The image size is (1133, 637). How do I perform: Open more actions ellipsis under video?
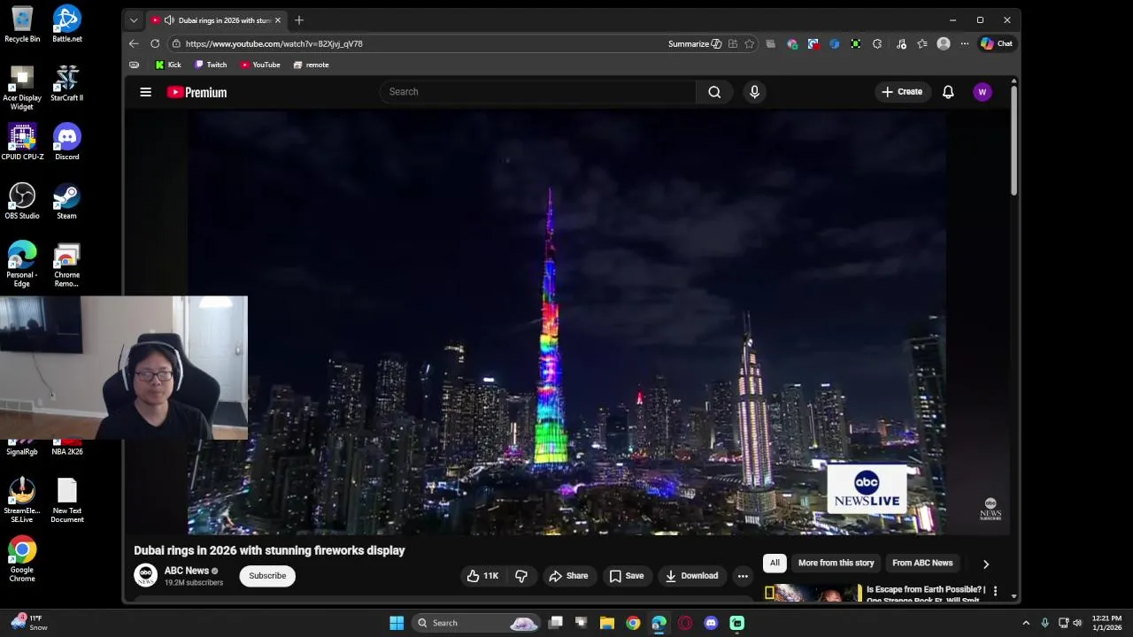743,576
